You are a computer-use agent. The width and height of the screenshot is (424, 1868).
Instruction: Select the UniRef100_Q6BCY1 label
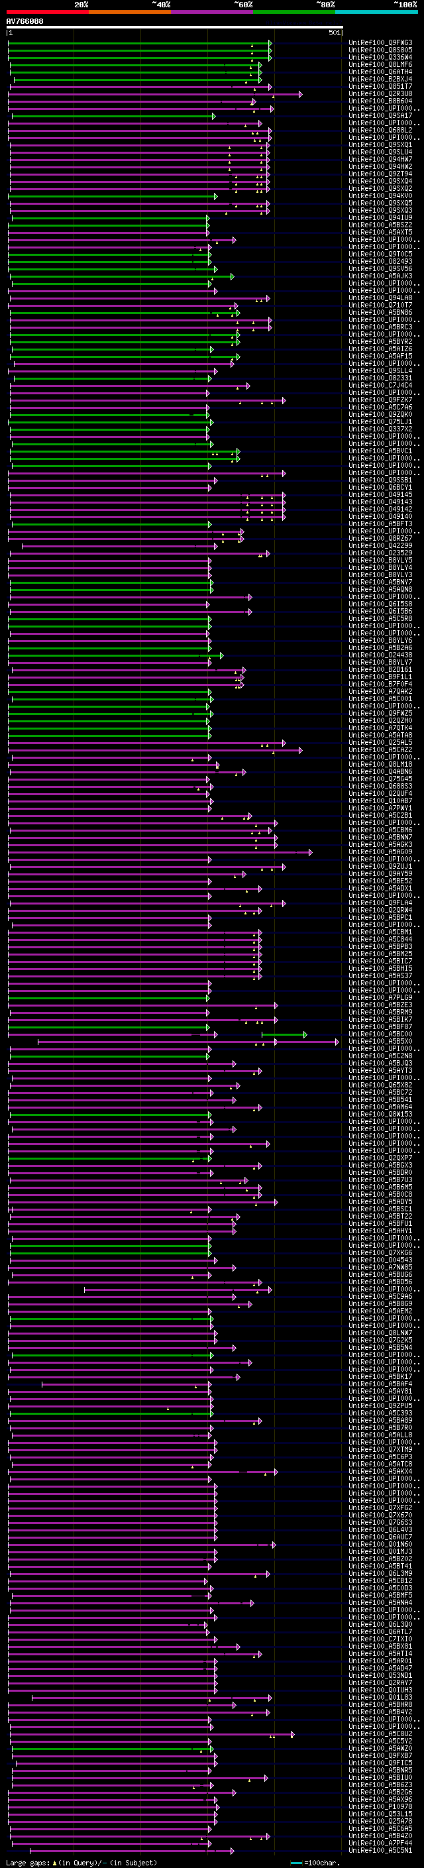pos(380,487)
